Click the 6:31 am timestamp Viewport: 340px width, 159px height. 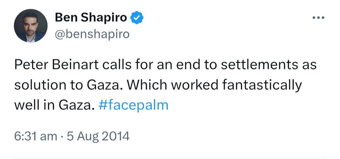coord(36,136)
